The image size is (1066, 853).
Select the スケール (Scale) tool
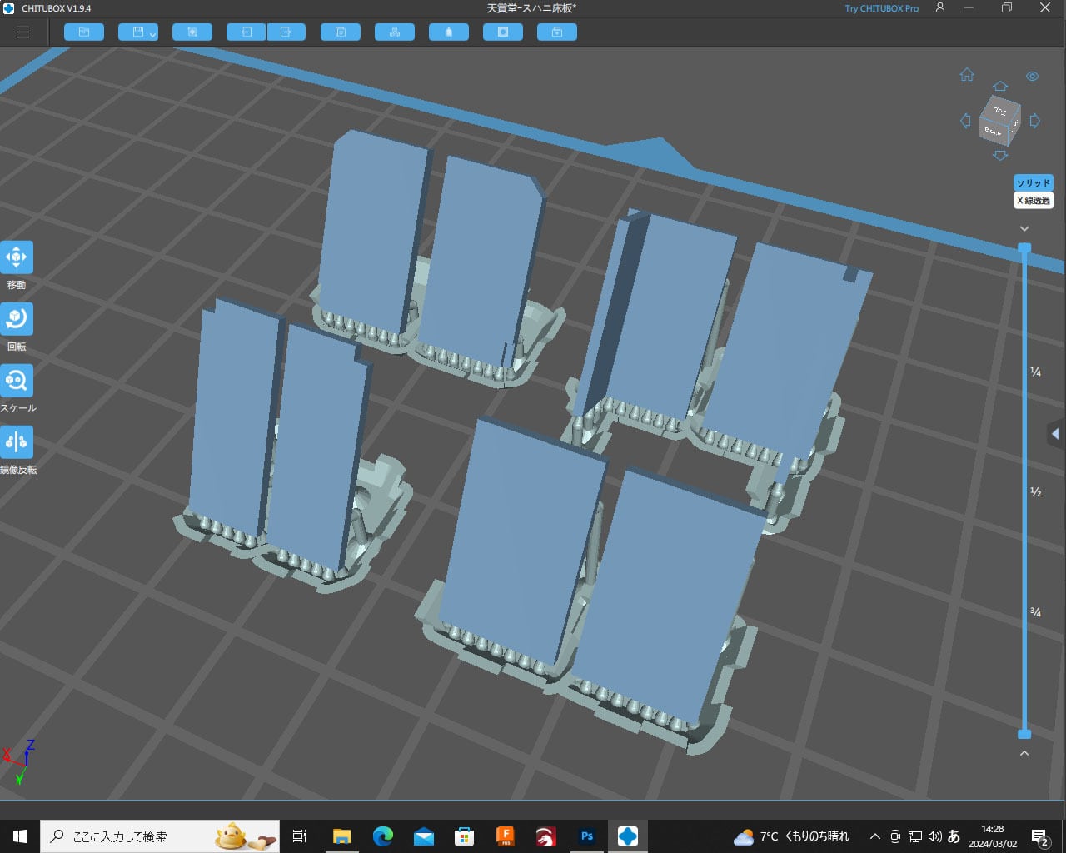tap(17, 381)
